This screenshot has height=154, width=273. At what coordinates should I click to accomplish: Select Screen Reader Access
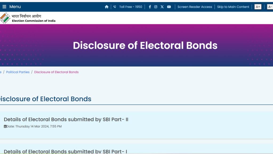(195, 7)
